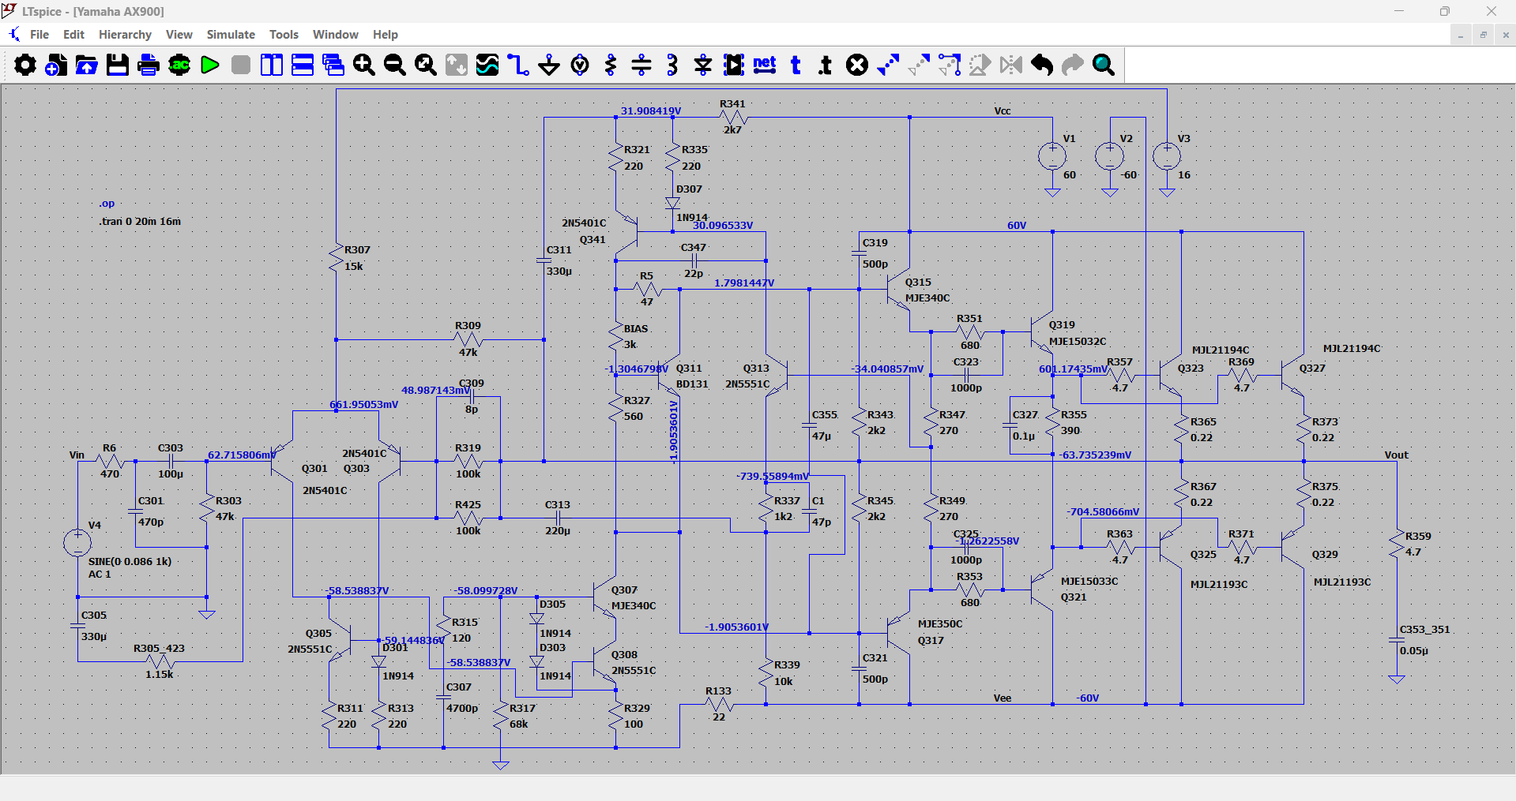Select the SPICE directive .t tool
Viewport: 1516px width, 801px height.
point(826,65)
